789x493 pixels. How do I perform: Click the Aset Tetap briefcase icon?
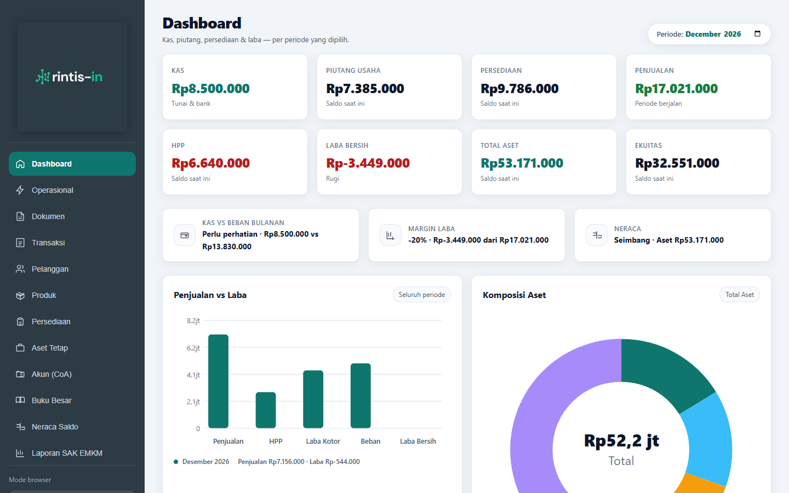(x=20, y=348)
